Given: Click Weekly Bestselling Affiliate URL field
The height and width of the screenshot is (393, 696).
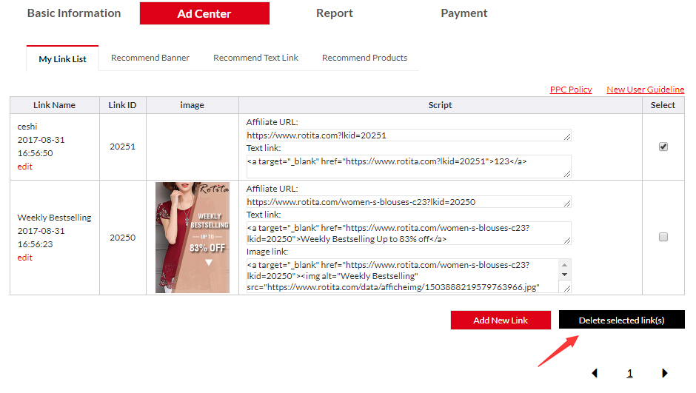Looking at the screenshot, I should pyautogui.click(x=409, y=202).
